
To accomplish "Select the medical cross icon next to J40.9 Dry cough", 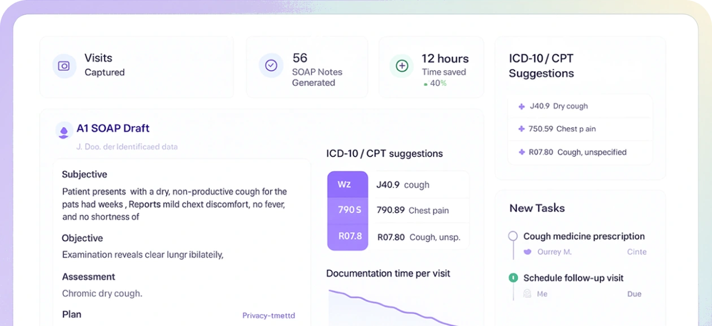I will 521,106.
